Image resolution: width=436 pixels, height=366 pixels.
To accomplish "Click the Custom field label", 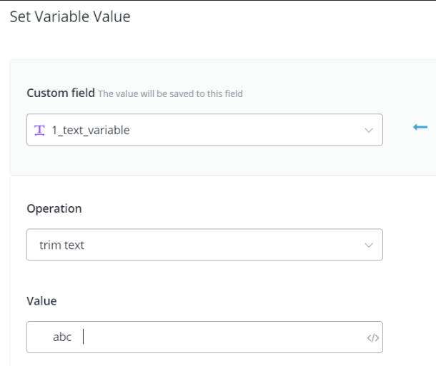I will [x=59, y=93].
